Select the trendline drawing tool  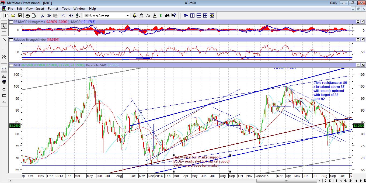coord(4,39)
